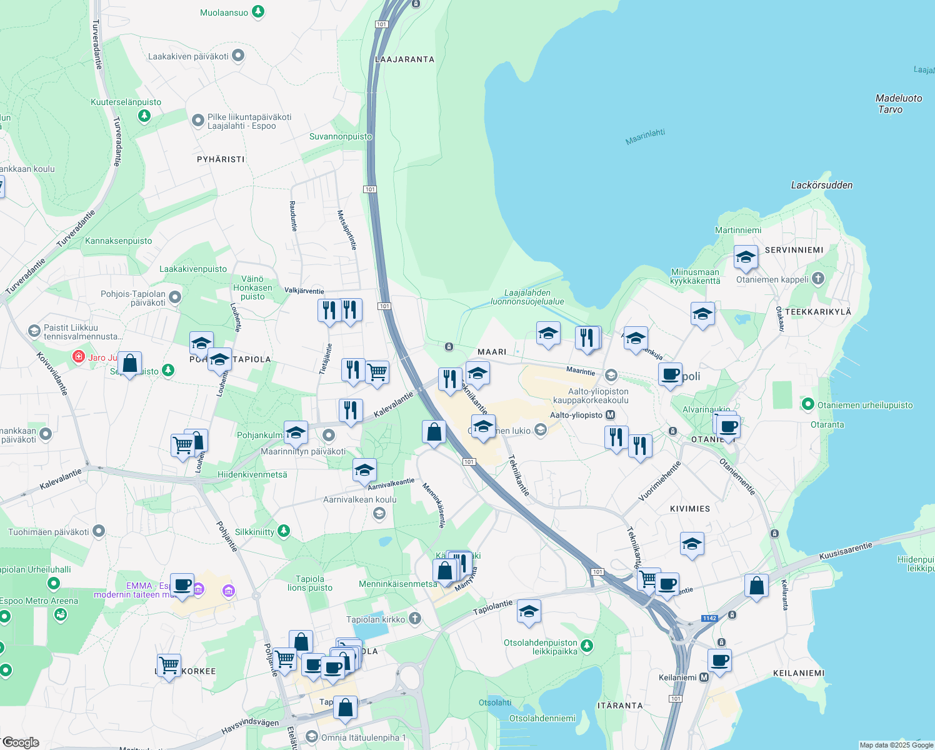Screen dimensions: 935x750
Task: Select school marker at Pohjankulma
Action: coord(296,434)
